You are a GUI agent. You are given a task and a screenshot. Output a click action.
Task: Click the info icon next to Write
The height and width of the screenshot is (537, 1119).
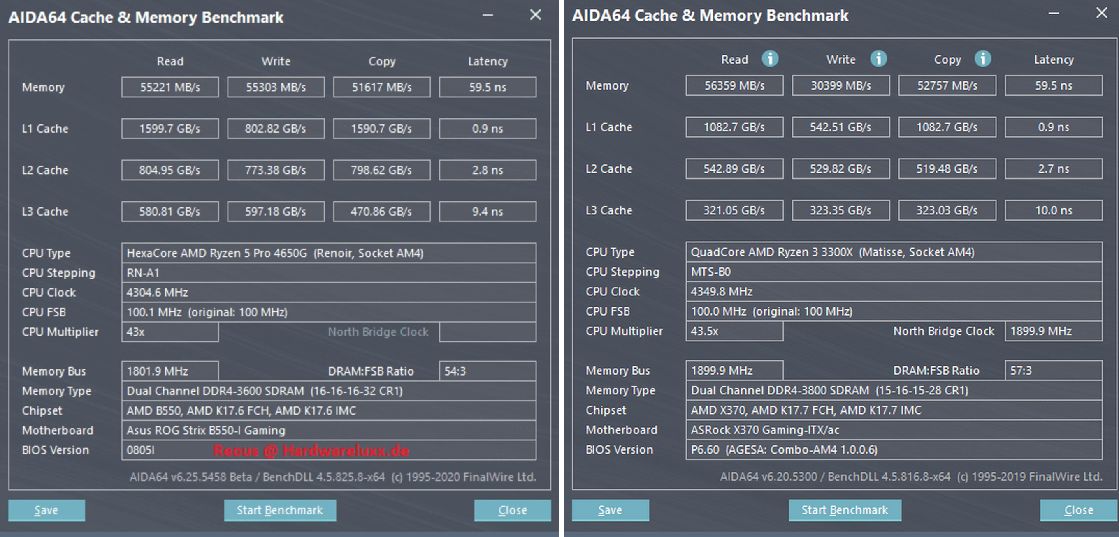[x=878, y=59]
